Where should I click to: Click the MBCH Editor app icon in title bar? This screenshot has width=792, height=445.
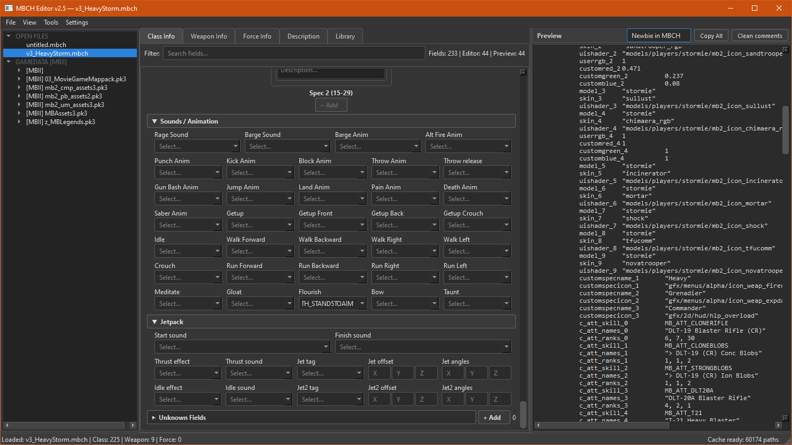click(9, 8)
